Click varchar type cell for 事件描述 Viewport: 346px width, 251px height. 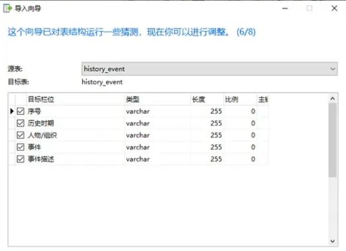pos(158,159)
